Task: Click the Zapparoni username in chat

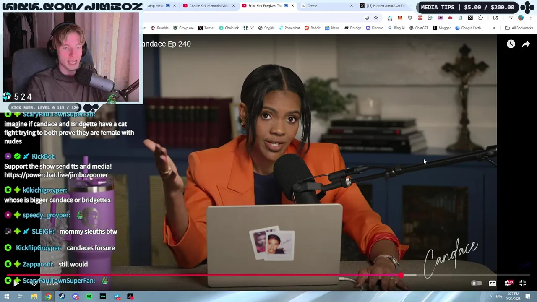Action: [38, 264]
